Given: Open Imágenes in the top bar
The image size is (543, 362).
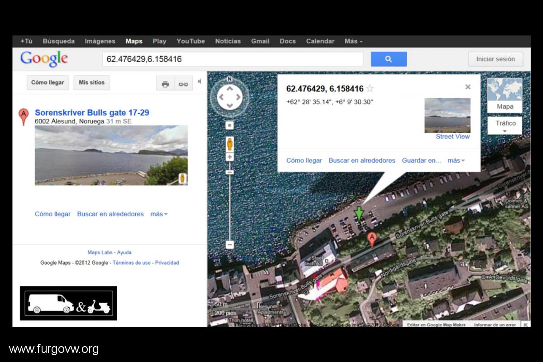Looking at the screenshot, I should click(x=100, y=41).
